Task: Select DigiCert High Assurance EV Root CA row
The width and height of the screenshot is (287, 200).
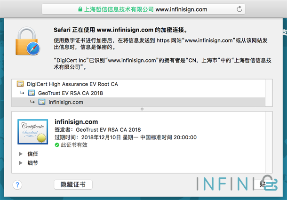Action: tap(138, 84)
